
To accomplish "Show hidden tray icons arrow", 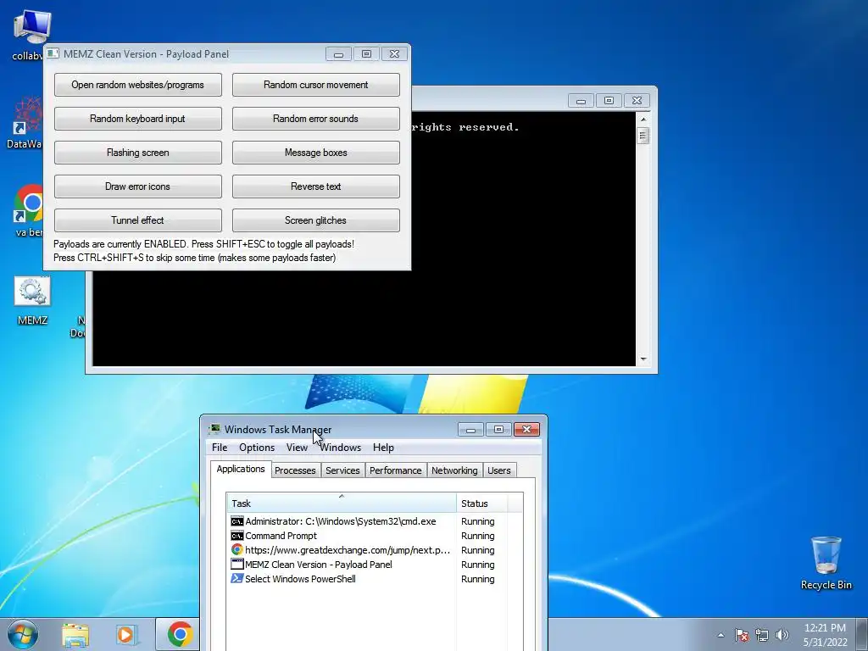I will pos(721,635).
